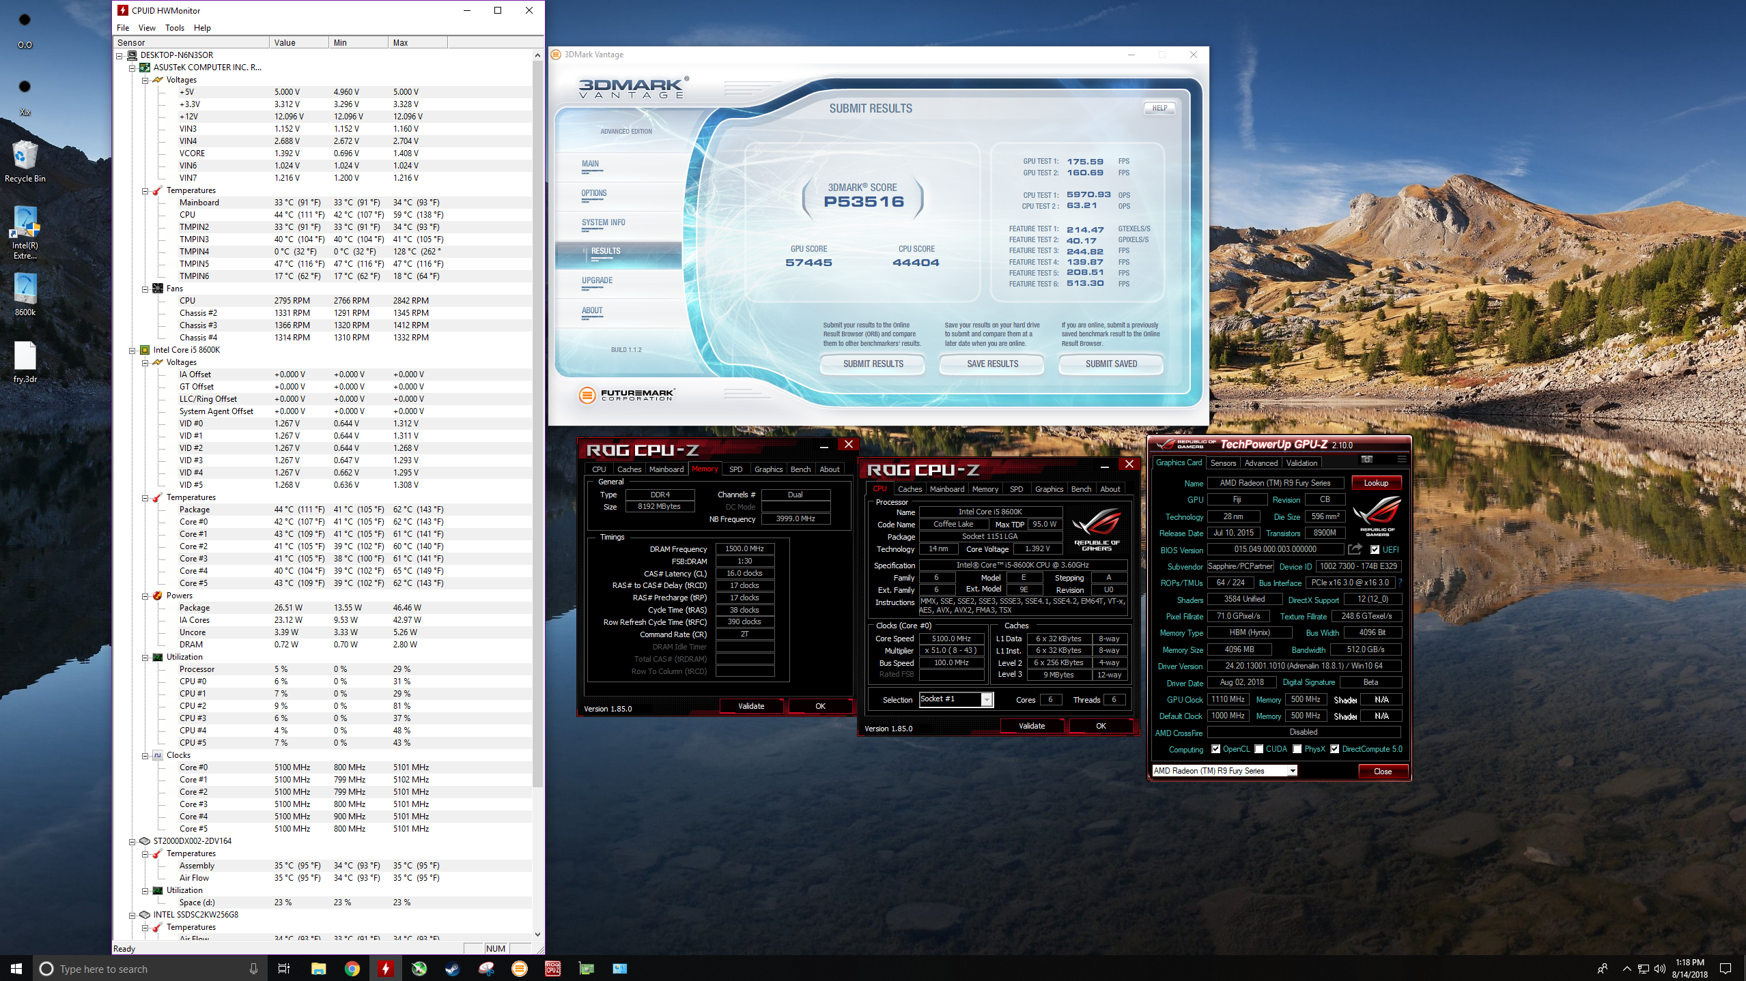This screenshot has width=1746, height=981.
Task: Click the GPU-Z graphics card taskbar icon
Action: (x=587, y=969)
